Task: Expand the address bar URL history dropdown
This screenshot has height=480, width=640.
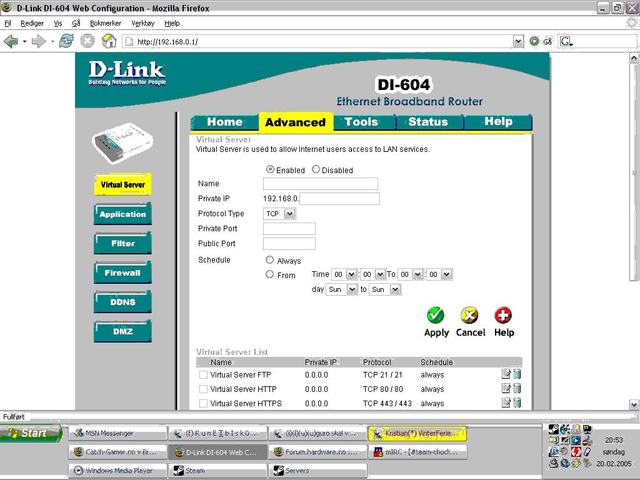Action: (518, 42)
